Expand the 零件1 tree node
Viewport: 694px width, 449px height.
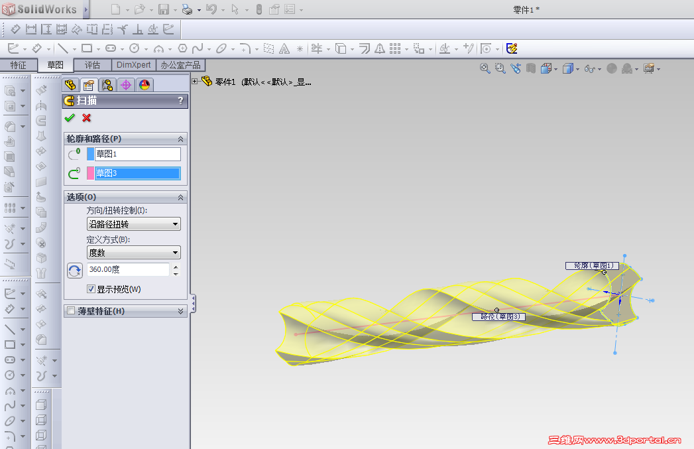pos(195,81)
